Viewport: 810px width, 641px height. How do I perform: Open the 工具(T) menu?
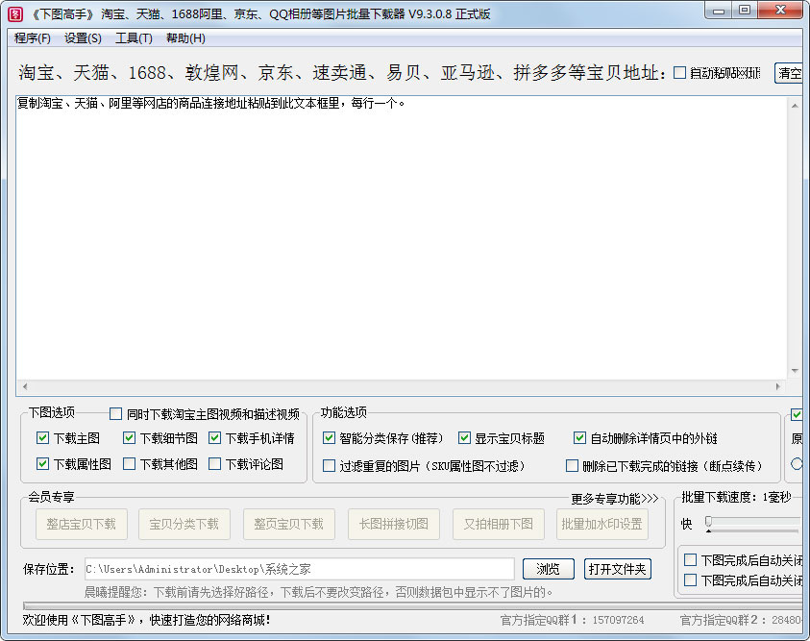pos(134,38)
